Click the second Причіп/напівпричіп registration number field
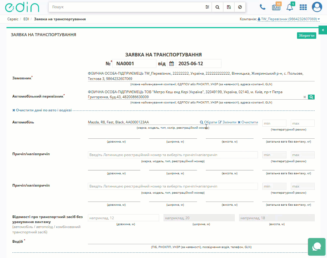The width and height of the screenshot is (327, 258). point(173,186)
